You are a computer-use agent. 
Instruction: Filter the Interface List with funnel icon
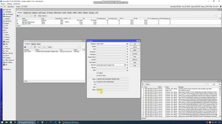[x=35, y=16]
